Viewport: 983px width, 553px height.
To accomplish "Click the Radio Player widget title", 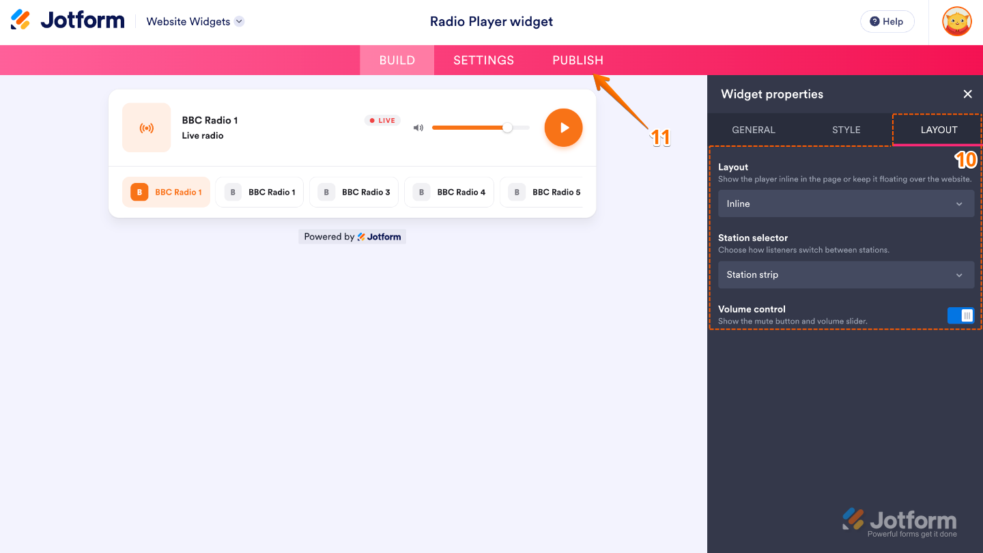I will point(491,22).
